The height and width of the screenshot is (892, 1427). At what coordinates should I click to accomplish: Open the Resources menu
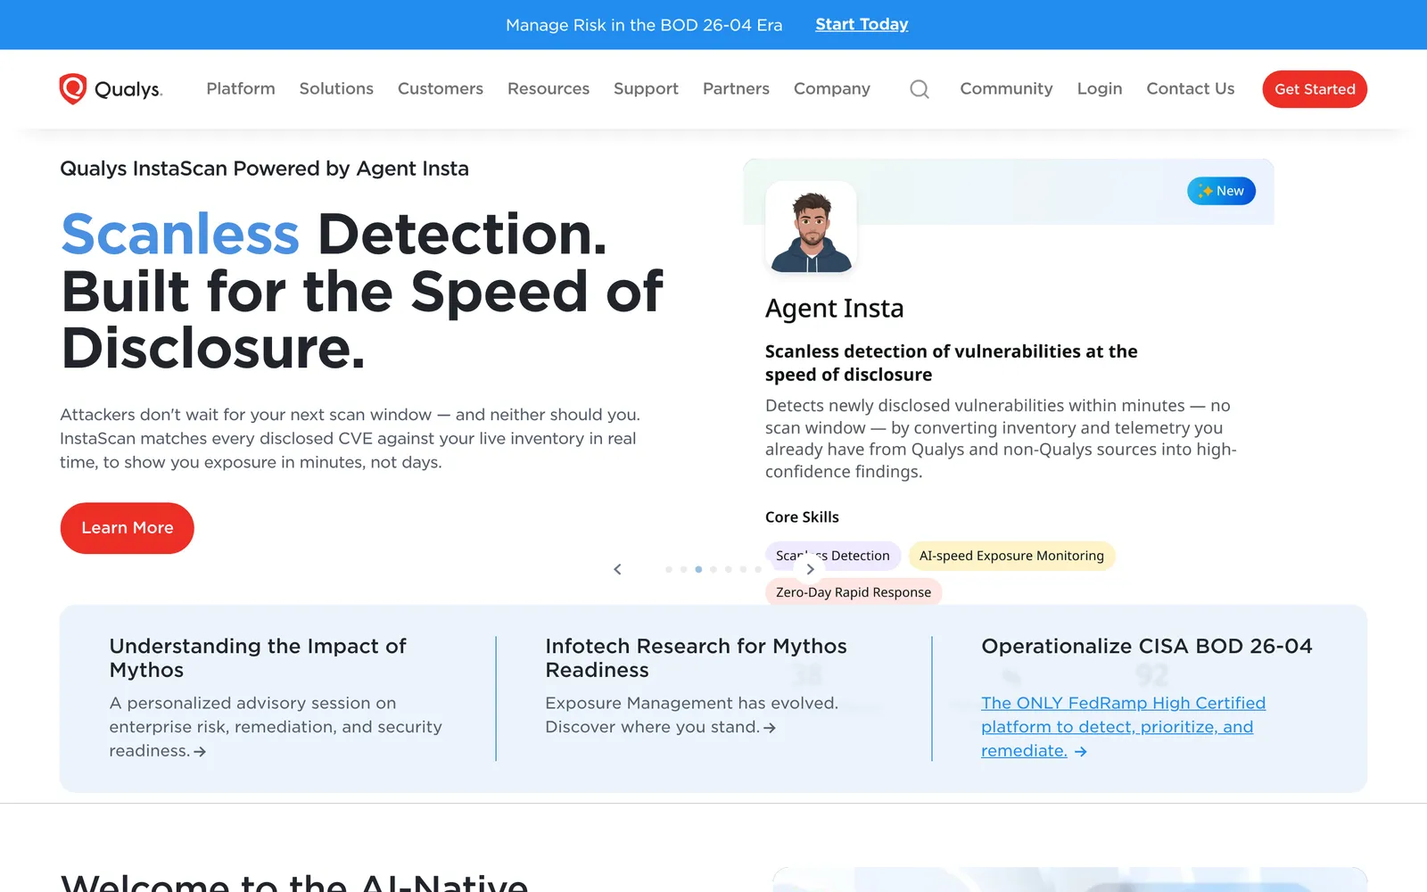coord(549,89)
